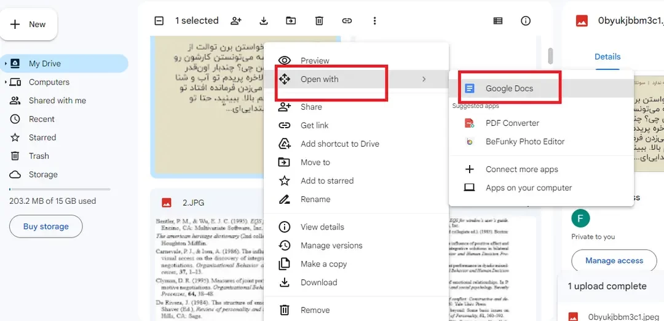Open with BeFunky Photo Editor
The width and height of the screenshot is (664, 321).
tap(541, 142)
